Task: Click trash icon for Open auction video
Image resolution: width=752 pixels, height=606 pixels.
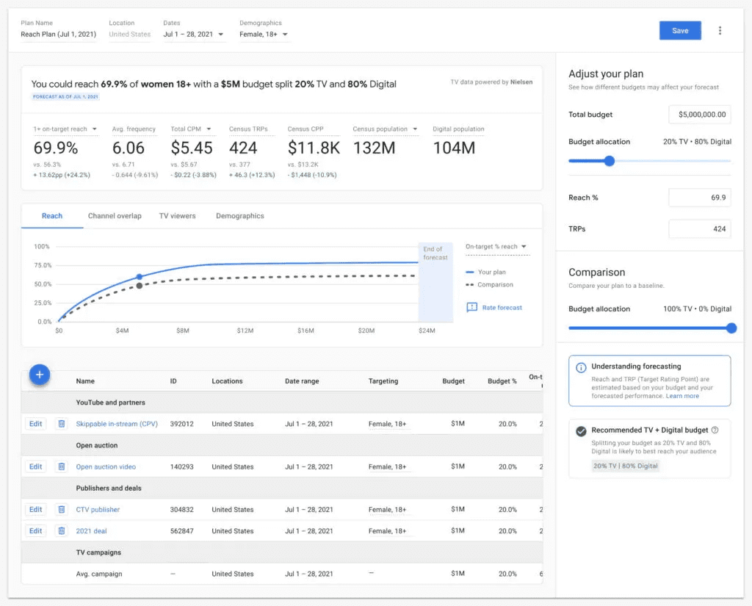Action: [x=62, y=466]
